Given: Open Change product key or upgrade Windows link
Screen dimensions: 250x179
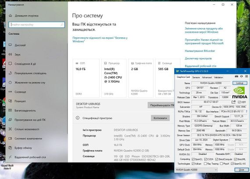Looking at the screenshot, I should click(204, 30).
